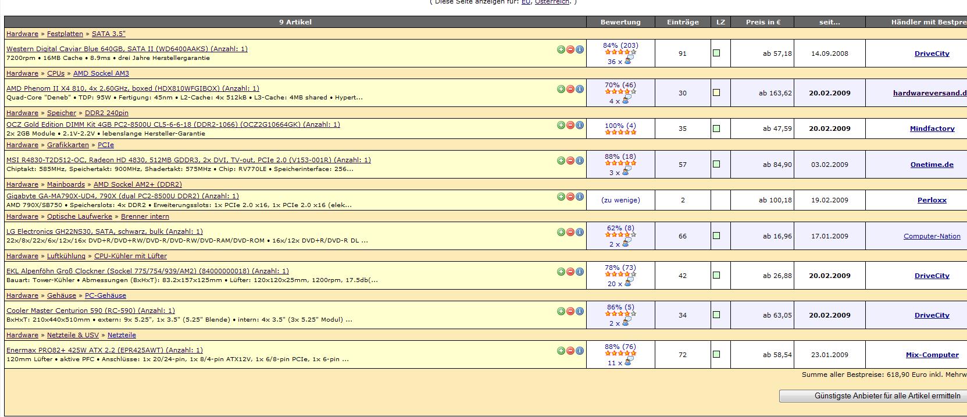Click red minus for EKL Alpenföhn Groß Clockner

570,272
